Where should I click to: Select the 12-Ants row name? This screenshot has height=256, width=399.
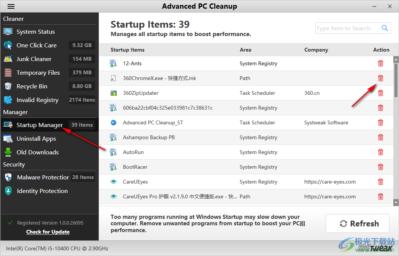click(132, 63)
